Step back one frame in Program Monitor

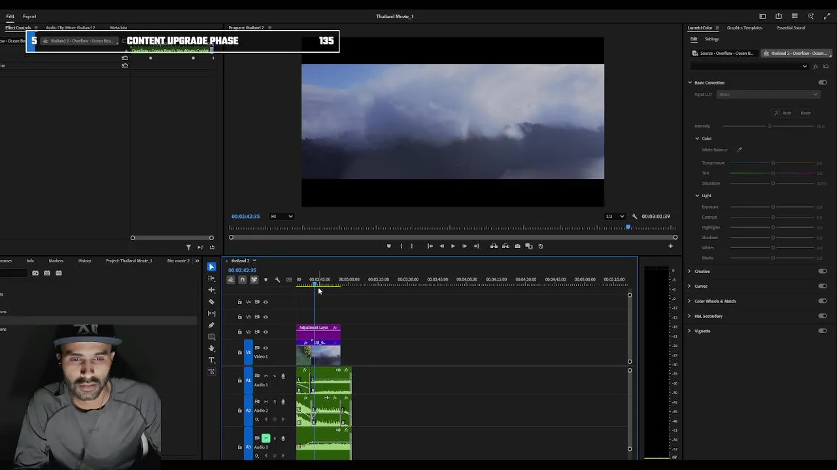(441, 246)
